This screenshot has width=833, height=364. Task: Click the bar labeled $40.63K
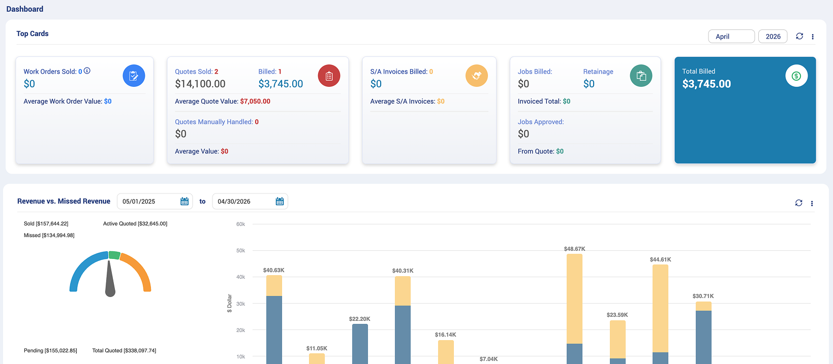[274, 319]
